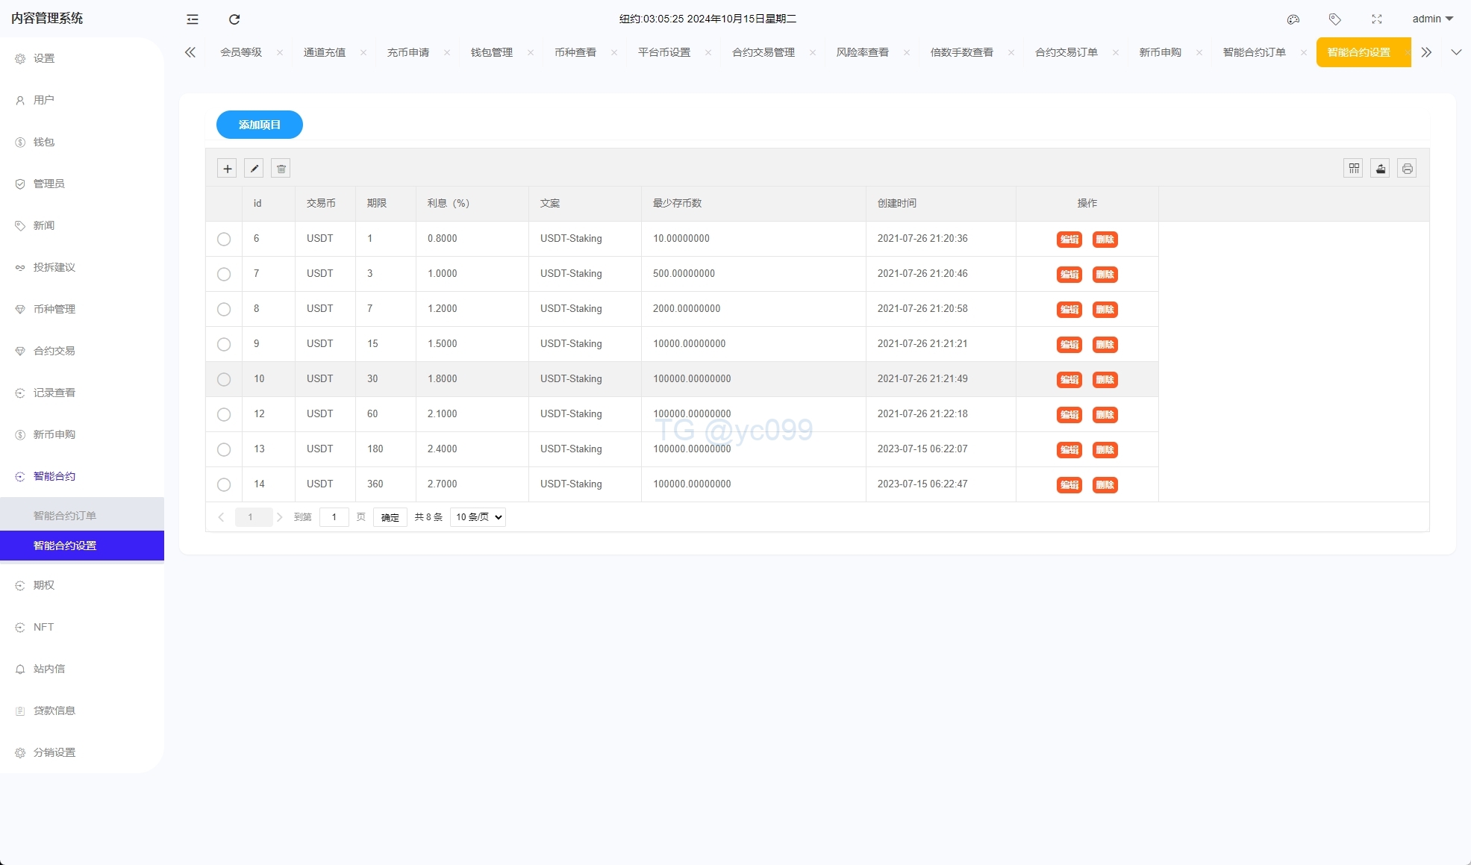Click the print icon above table
Screen dimensions: 1471x865
tap(1407, 169)
